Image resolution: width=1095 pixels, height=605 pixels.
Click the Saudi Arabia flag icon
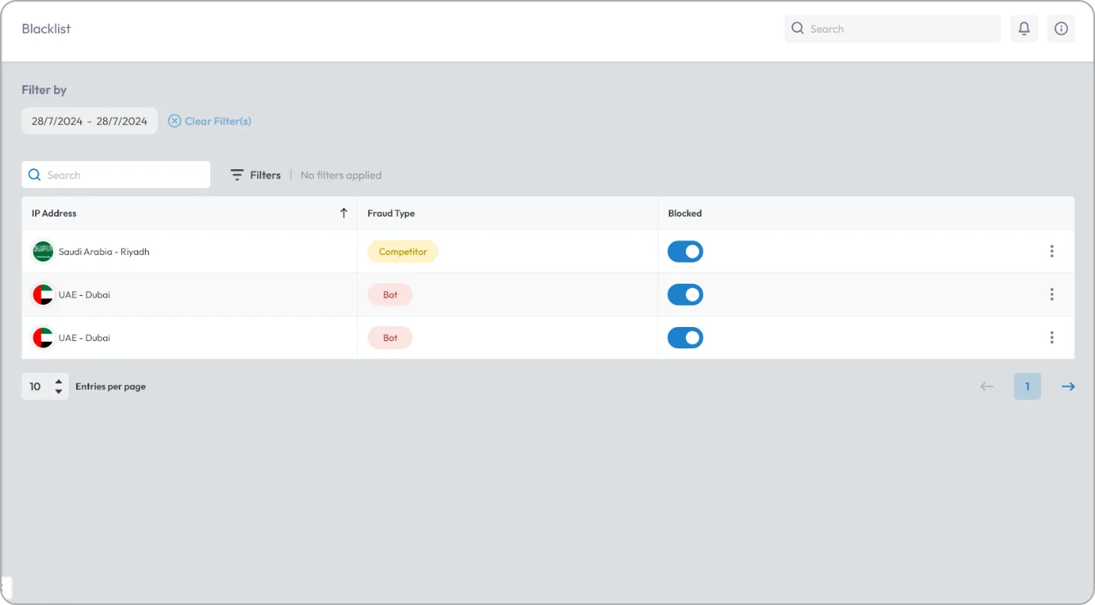pos(43,251)
